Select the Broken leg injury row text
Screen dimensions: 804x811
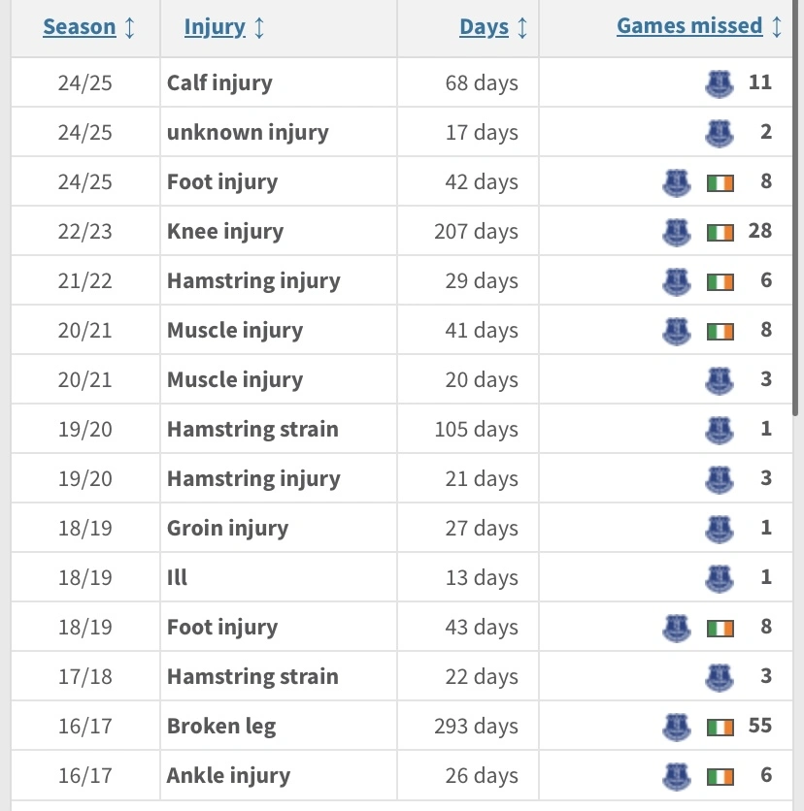221,726
